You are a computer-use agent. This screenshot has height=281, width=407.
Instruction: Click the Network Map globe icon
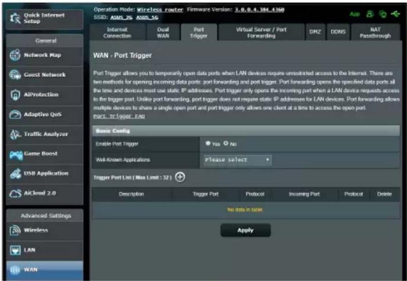[x=15, y=55]
